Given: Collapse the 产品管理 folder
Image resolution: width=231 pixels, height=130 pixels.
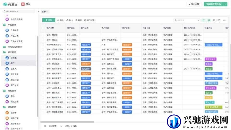Looking at the screenshot, I should click(4, 25).
